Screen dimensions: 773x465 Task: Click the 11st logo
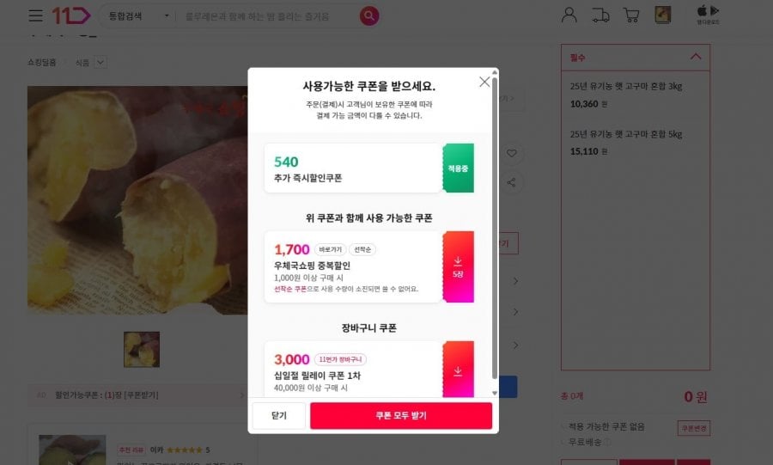[x=71, y=15]
